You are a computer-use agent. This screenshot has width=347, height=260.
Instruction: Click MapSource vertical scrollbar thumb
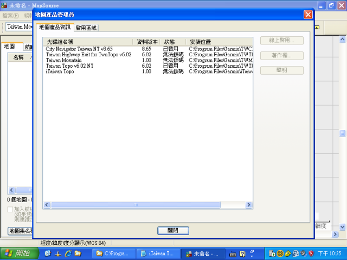[342, 133]
